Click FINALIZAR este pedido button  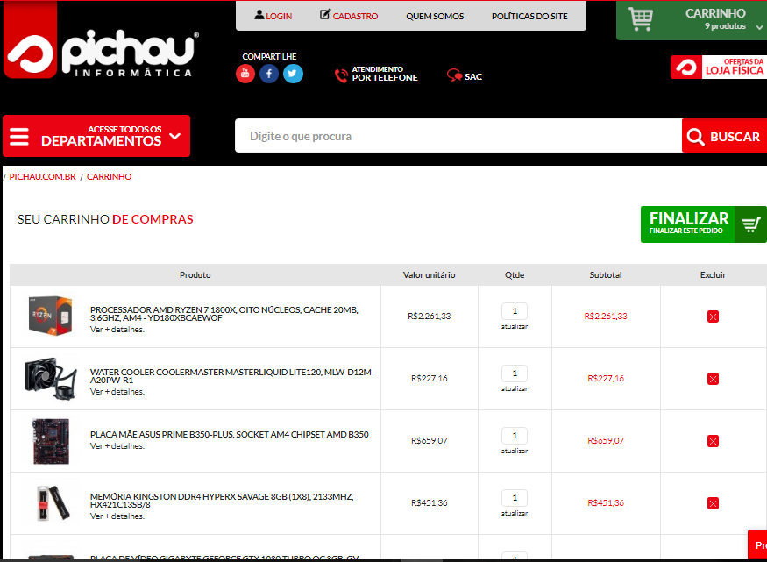(x=703, y=224)
